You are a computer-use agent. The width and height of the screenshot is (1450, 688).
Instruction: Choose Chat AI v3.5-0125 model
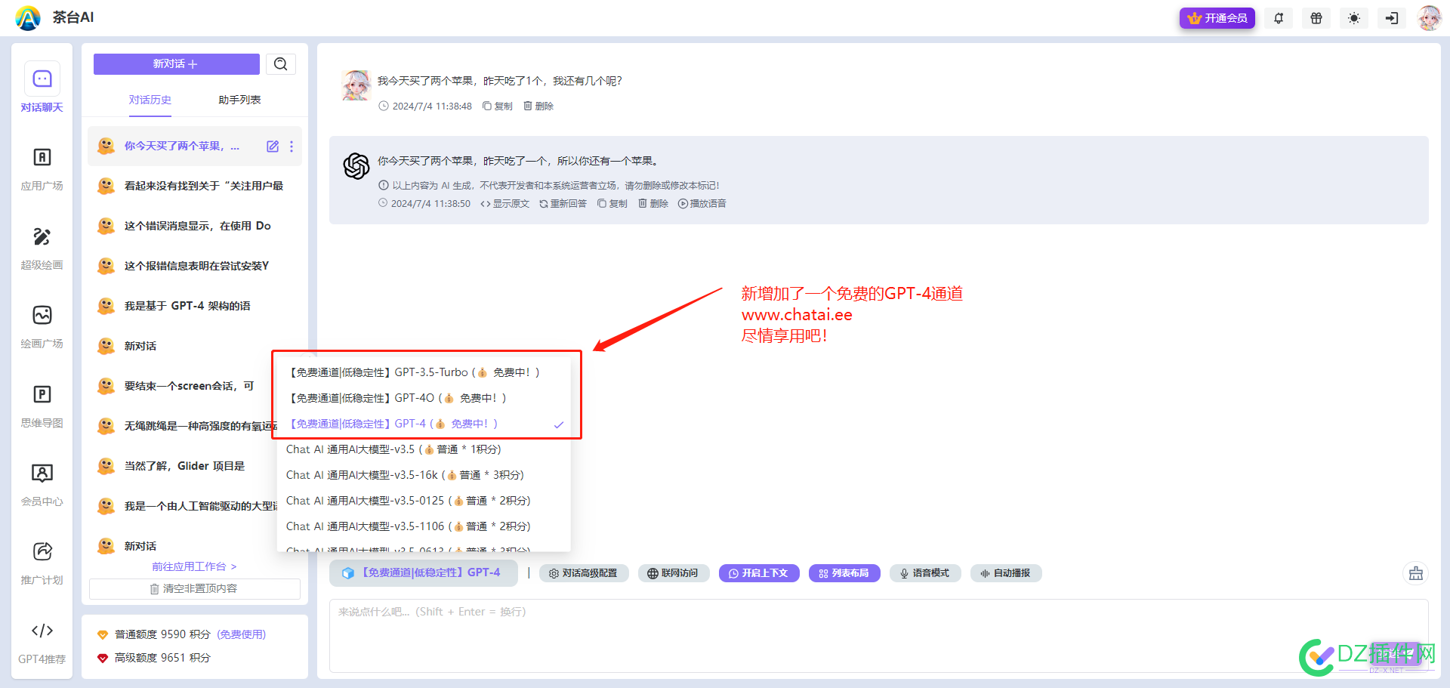click(424, 501)
